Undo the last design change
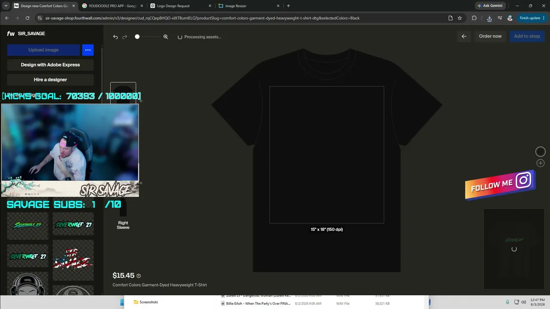This screenshot has height=309, width=550. pyautogui.click(x=116, y=37)
